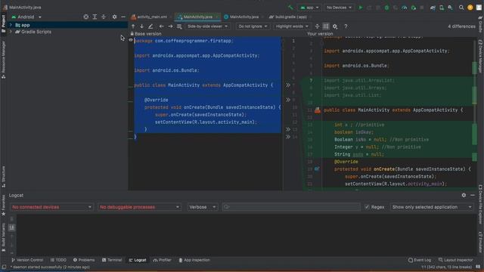Go to previous file left arrow
Screen dimensions: 484x272
coord(161,26)
